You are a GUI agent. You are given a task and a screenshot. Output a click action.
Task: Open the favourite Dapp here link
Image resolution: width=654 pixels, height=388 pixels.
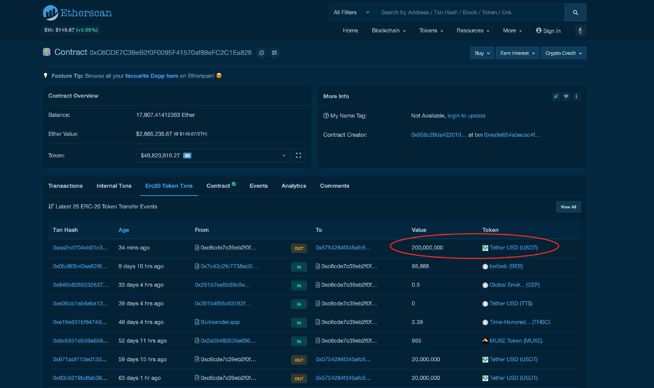tap(151, 76)
